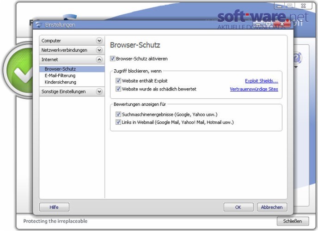Toggle Website wurde als schädlich bewertet checkbox
This screenshot has width=318, height=231.
tap(118, 89)
